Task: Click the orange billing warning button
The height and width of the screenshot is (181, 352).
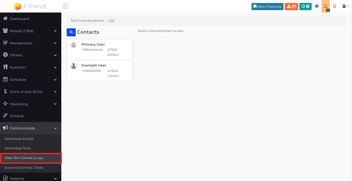Action: (291, 7)
